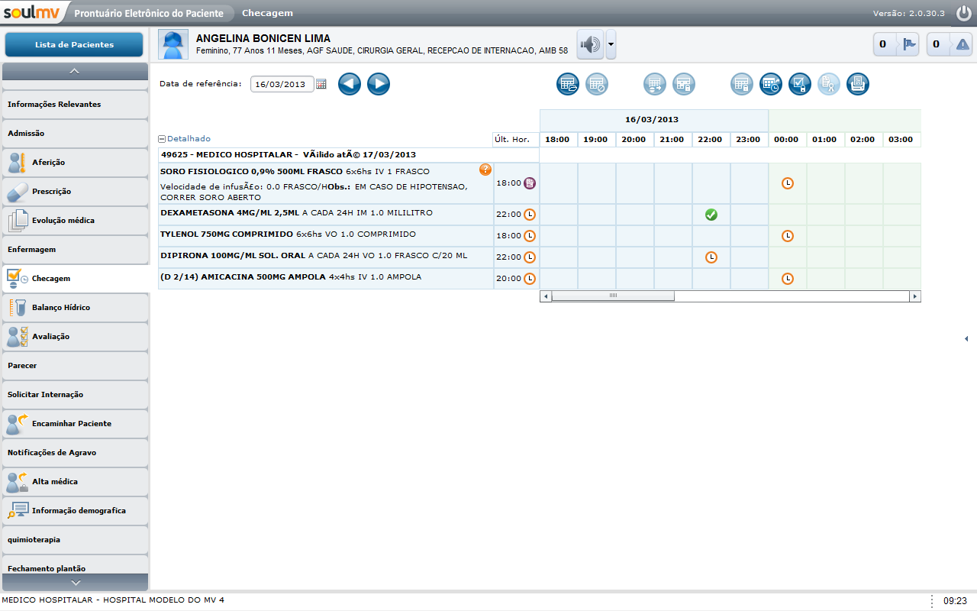Click the printer toolbar icon

tap(858, 84)
